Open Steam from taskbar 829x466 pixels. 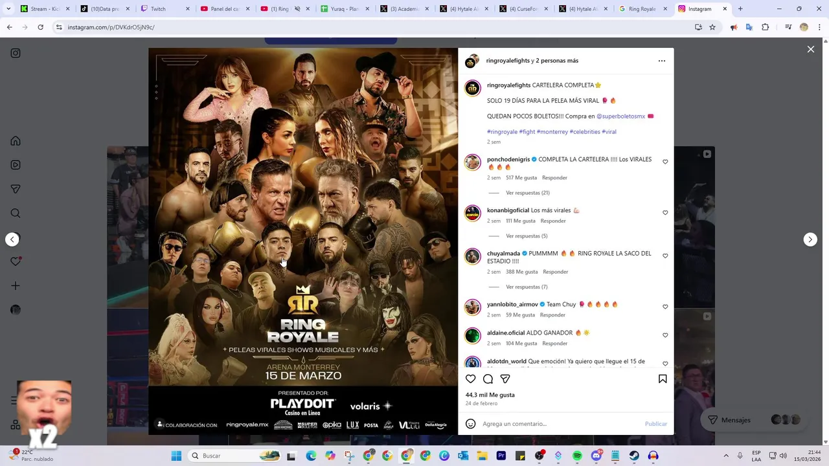(634, 456)
